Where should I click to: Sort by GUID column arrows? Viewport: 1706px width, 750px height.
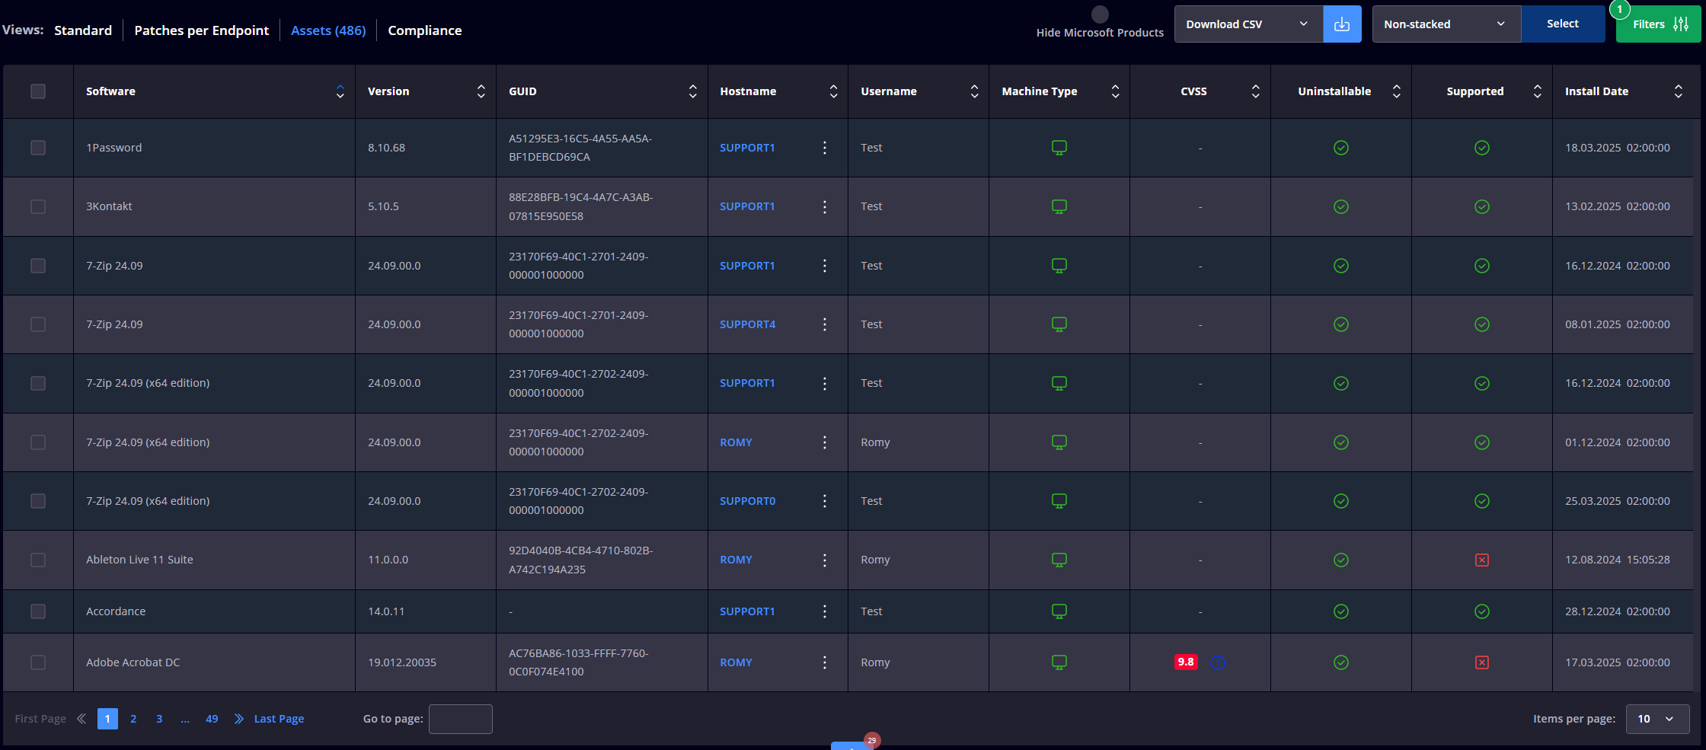tap(693, 91)
